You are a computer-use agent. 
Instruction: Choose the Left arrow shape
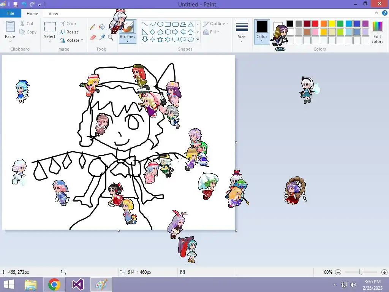[183, 32]
